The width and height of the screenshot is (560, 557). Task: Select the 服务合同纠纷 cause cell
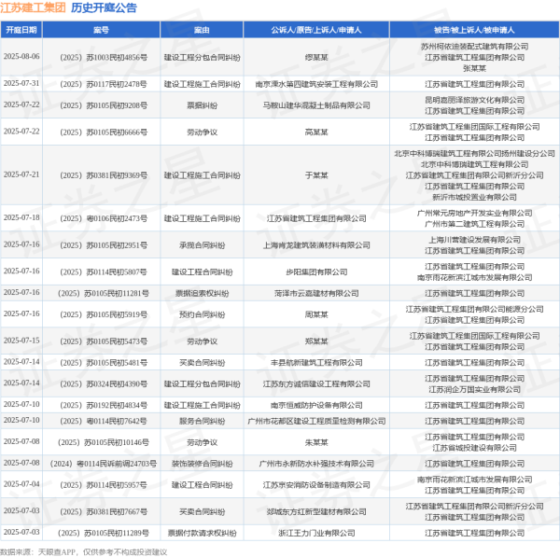(203, 422)
